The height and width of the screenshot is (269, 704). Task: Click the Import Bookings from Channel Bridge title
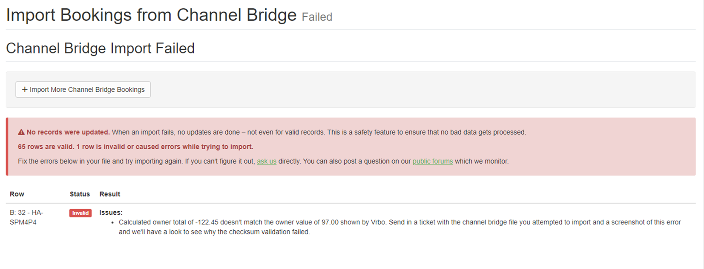point(151,15)
